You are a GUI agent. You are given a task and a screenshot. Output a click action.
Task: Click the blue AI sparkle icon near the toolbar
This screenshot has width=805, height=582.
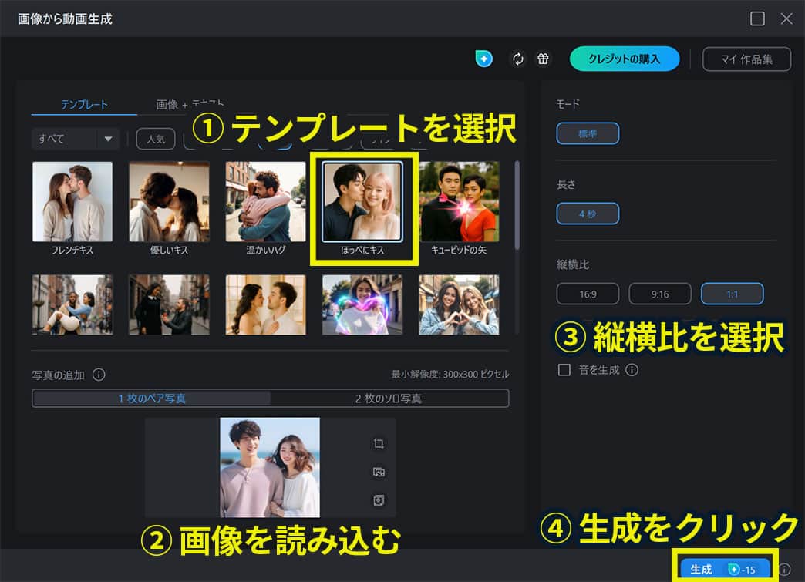(483, 59)
